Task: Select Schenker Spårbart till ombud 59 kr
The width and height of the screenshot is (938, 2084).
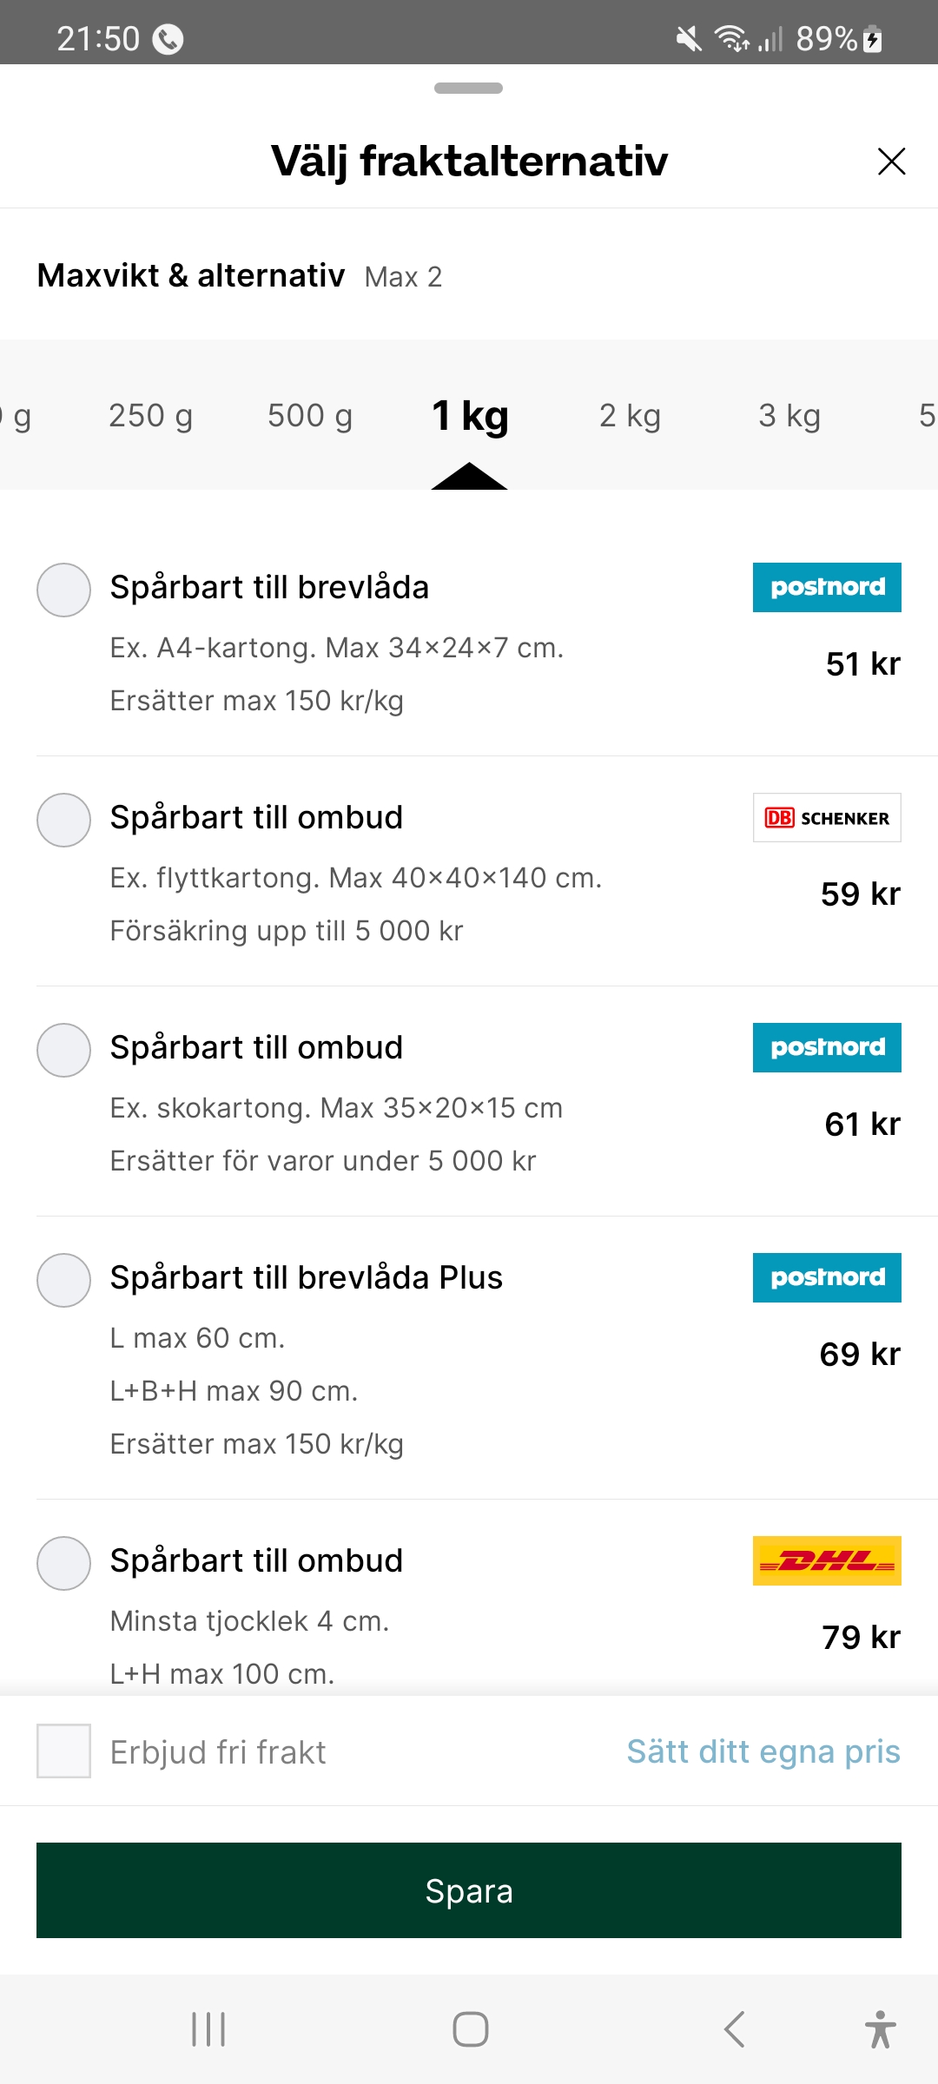Action: 63,820
